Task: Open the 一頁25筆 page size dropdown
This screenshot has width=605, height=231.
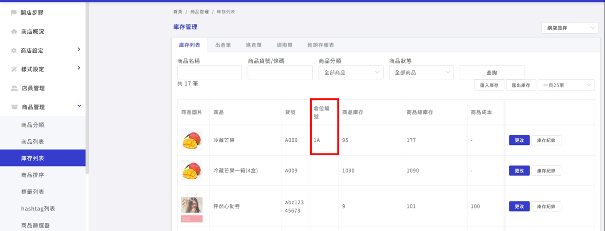Action: 566,85
